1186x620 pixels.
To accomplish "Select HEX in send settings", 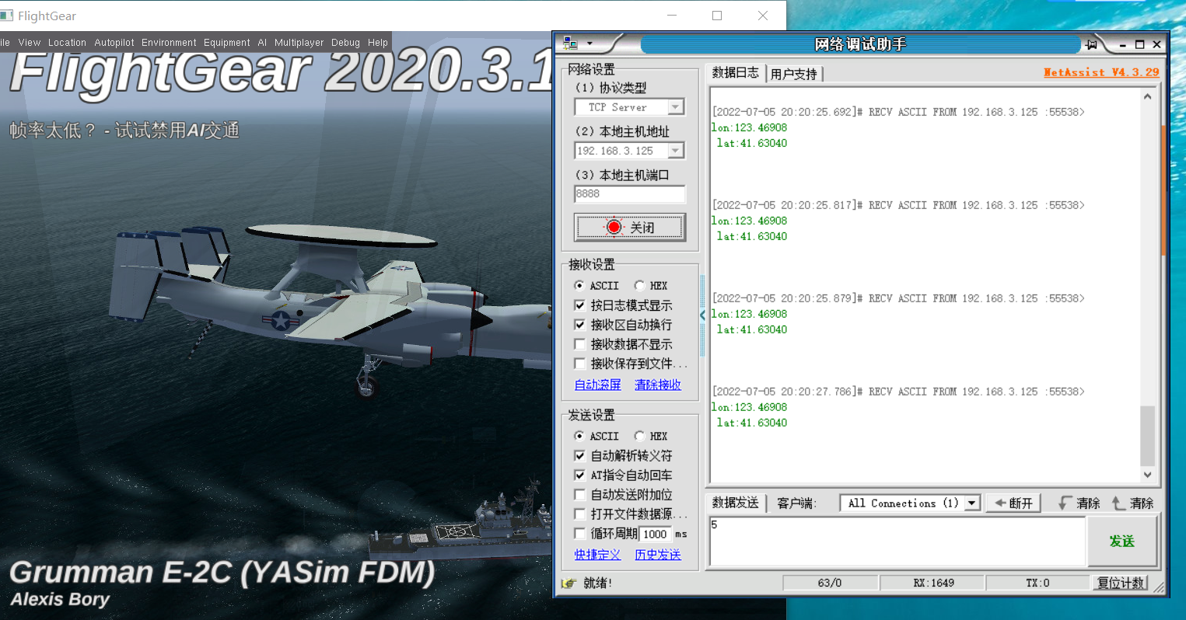I will click(x=639, y=437).
